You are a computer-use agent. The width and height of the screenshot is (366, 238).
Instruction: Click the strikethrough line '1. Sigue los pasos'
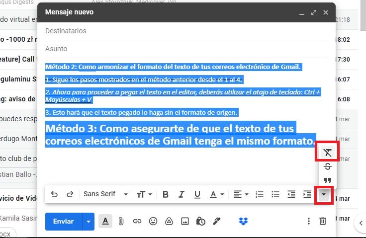coord(144,80)
